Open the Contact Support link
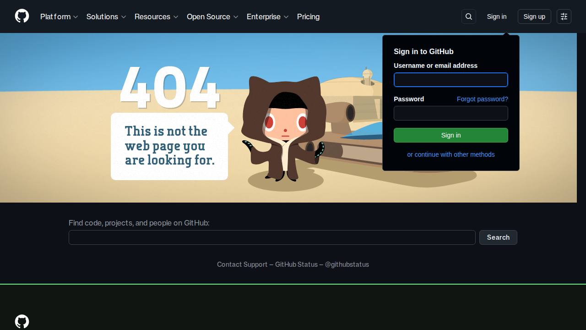 (242, 264)
